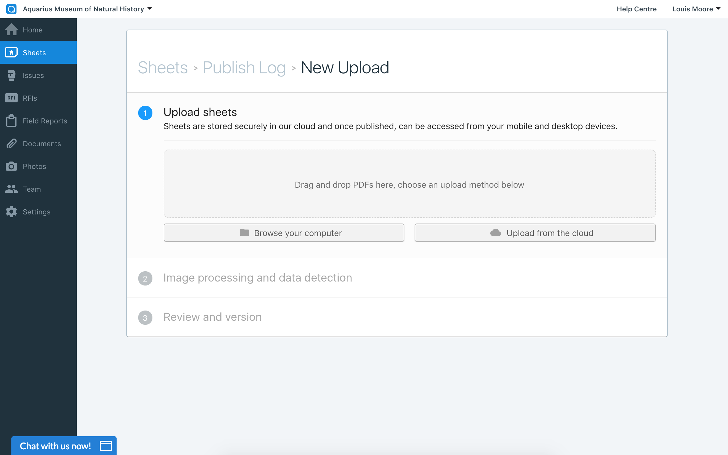Click the Photos camera icon
This screenshot has width=728, height=455.
pos(11,166)
